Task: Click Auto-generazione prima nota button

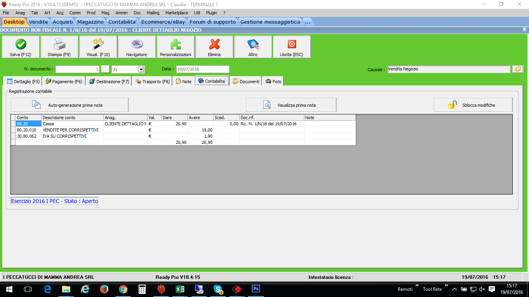Action: coord(70,105)
